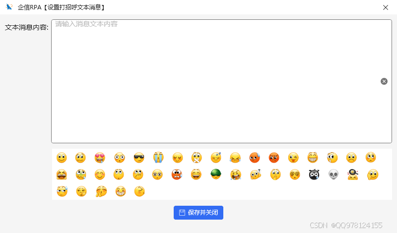Choose the shushing finger emoji

pyautogui.click(x=275, y=175)
